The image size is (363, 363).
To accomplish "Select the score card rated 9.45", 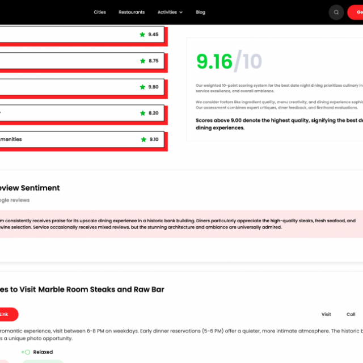I will coord(82,35).
